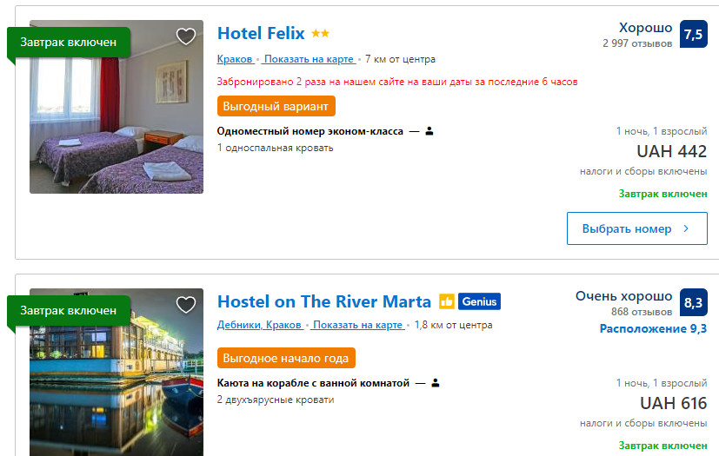719x456 pixels.
Task: Click Hotel Felix two-star rating icon
Action: pos(321,34)
